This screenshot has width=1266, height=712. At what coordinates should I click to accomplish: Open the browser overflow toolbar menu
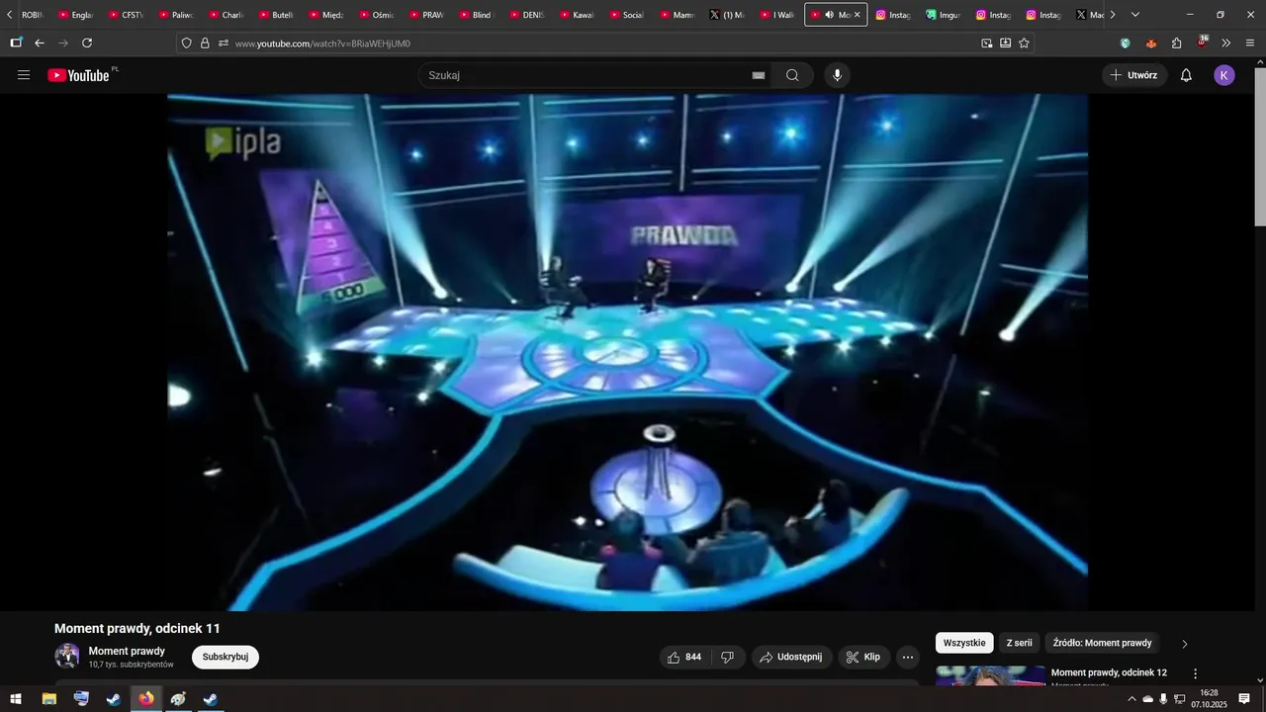[x=1225, y=44]
